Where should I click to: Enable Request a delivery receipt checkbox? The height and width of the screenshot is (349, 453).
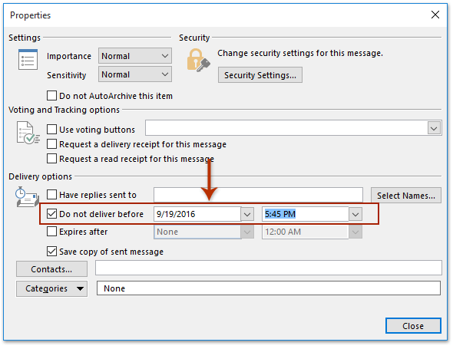click(51, 143)
